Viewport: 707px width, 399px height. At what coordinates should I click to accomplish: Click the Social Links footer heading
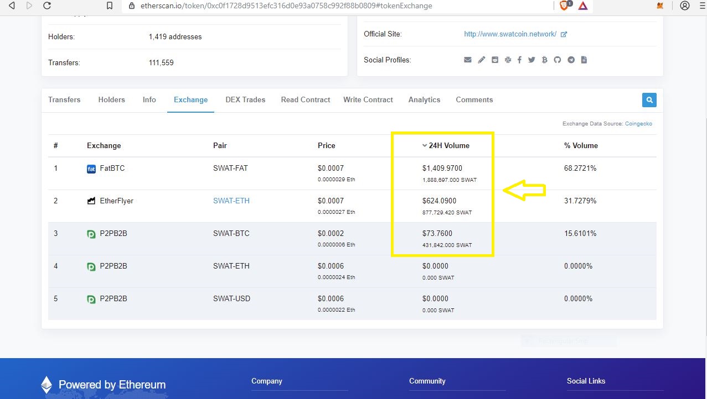tap(586, 381)
